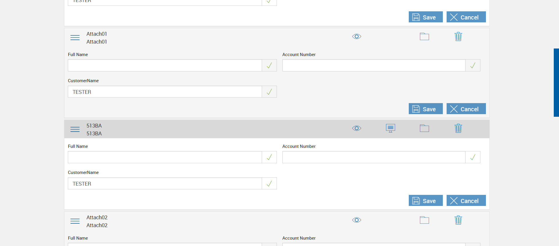The height and width of the screenshot is (246, 559).
Task: Toggle preview eye for Attach02
Action: pyautogui.click(x=357, y=220)
